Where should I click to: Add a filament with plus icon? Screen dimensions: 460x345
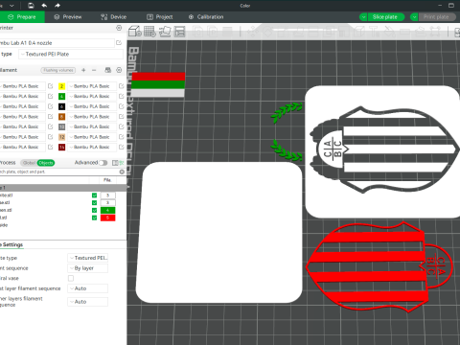[x=83, y=70]
